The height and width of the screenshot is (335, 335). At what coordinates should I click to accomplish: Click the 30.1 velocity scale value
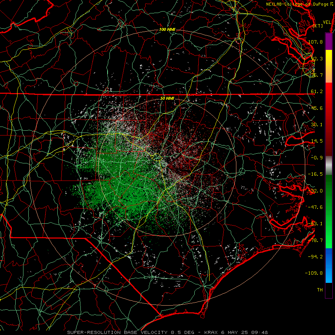pos(317,125)
